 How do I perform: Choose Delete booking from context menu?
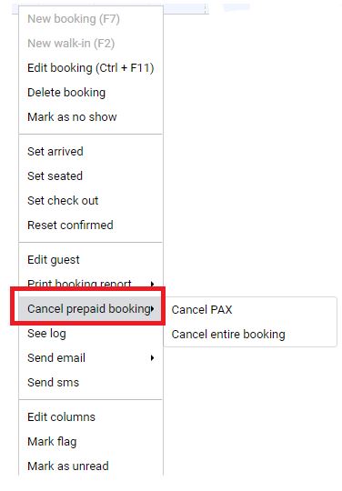(91, 93)
